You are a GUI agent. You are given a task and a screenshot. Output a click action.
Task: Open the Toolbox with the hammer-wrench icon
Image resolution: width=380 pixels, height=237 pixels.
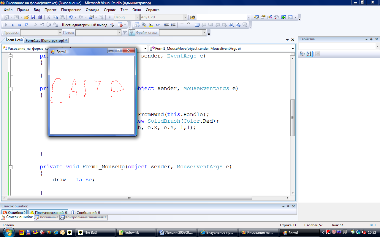coord(277,17)
